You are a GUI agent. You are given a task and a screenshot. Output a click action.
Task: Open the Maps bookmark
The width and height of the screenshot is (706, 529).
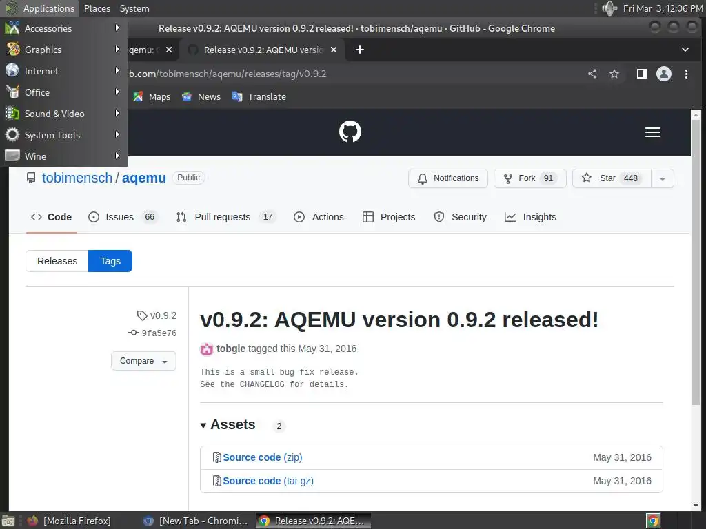[x=152, y=96]
